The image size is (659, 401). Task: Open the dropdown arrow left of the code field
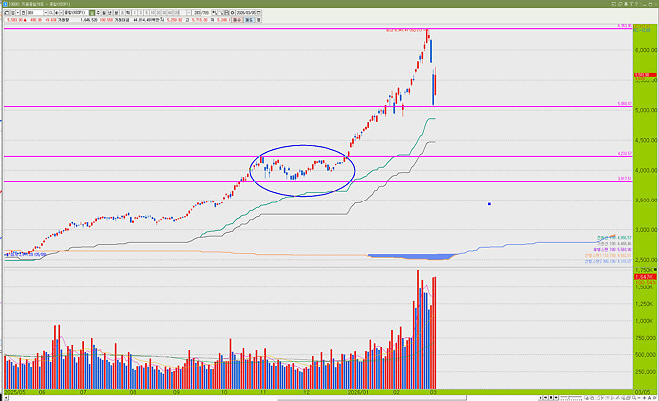point(18,13)
